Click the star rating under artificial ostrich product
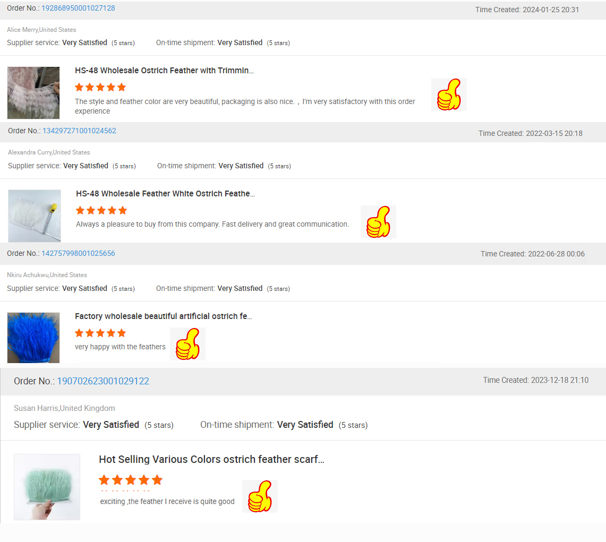Viewport: 606px width, 542px height. coord(100,333)
